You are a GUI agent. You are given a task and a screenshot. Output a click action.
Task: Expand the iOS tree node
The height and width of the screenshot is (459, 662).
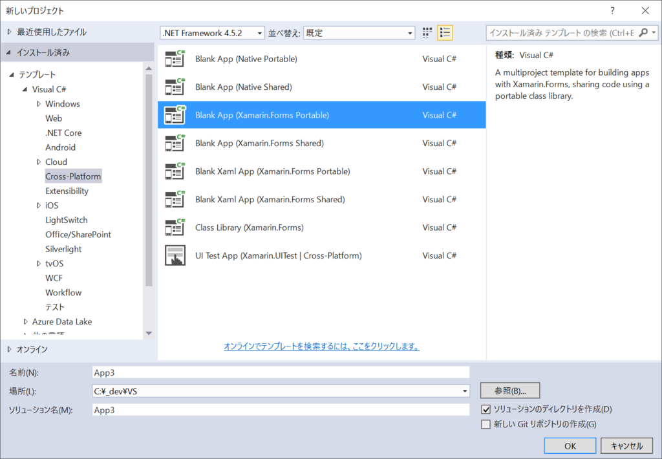pyautogui.click(x=39, y=206)
